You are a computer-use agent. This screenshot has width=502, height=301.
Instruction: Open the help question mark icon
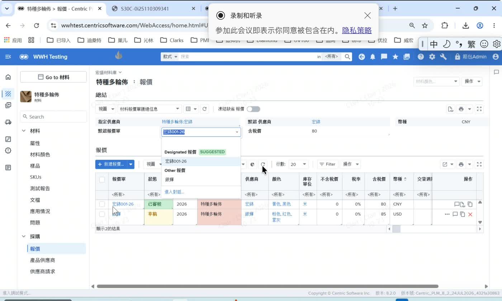tap(421, 57)
